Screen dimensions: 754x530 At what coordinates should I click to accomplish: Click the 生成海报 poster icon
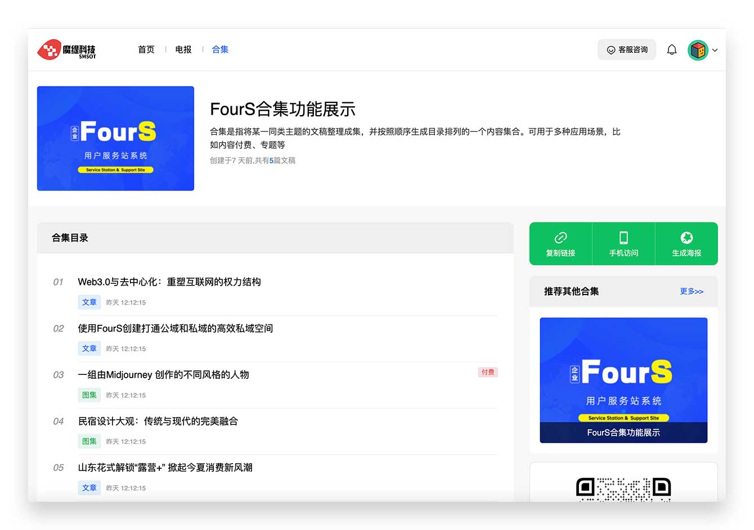click(686, 238)
